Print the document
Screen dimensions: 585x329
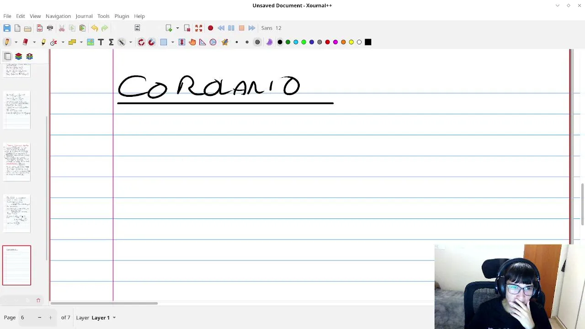[50, 28]
